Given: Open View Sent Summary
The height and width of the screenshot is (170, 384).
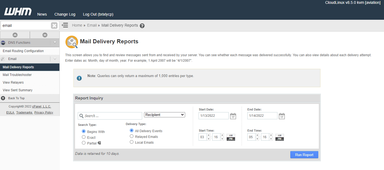Looking at the screenshot, I should click(18, 90).
